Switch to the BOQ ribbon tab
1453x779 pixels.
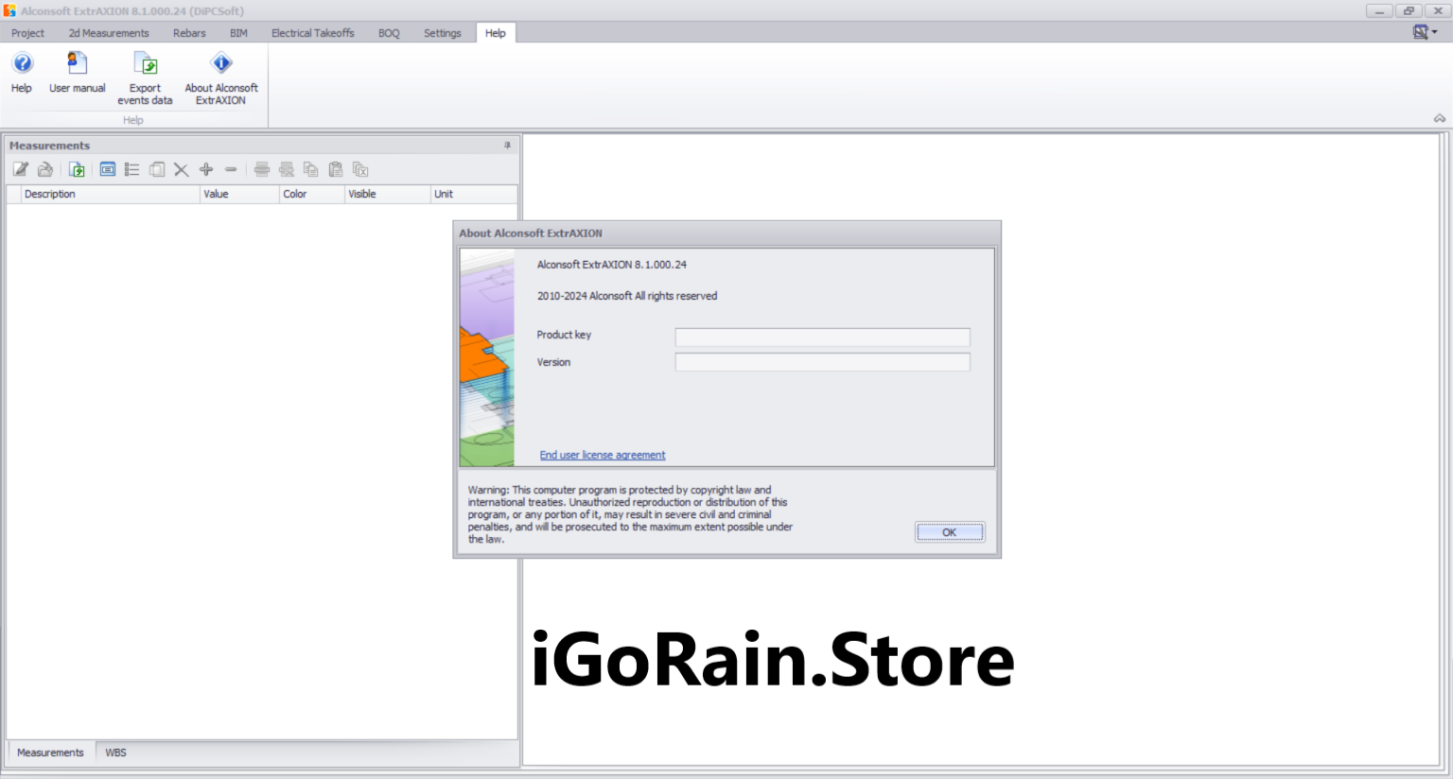(389, 33)
